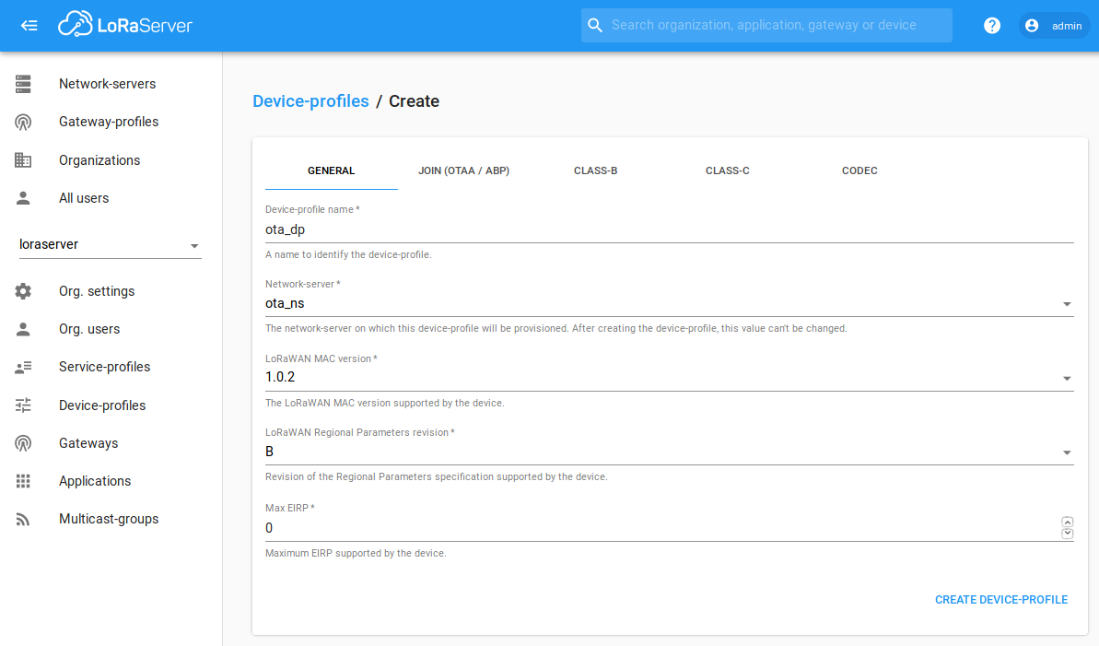This screenshot has width=1099, height=646.
Task: Follow the Device-profiles breadcrumb link
Action: (310, 100)
